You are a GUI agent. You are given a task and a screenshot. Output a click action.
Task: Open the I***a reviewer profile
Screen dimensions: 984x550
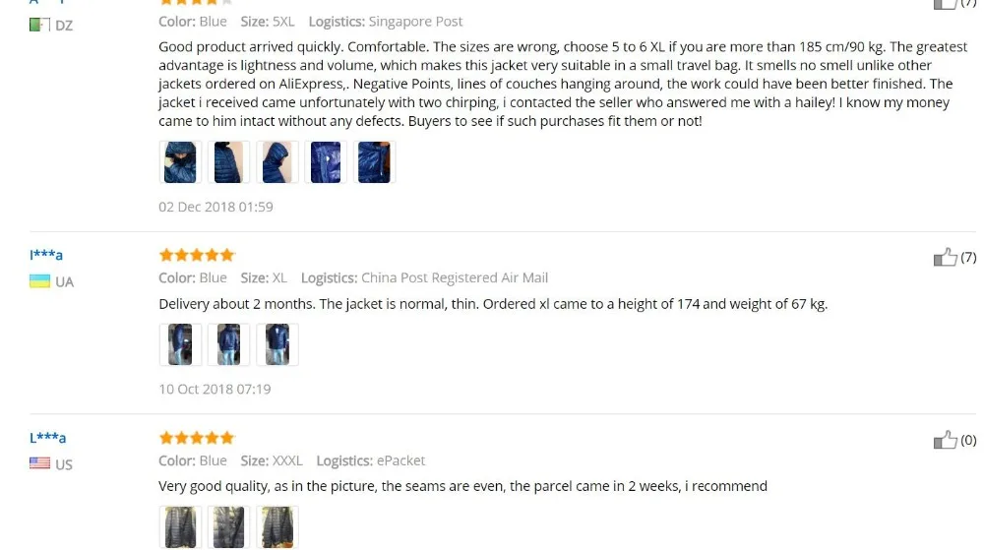click(46, 255)
